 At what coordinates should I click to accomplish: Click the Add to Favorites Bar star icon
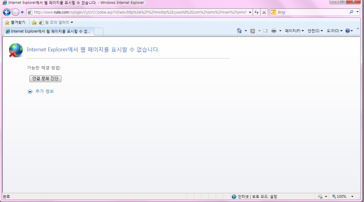click(x=34, y=22)
